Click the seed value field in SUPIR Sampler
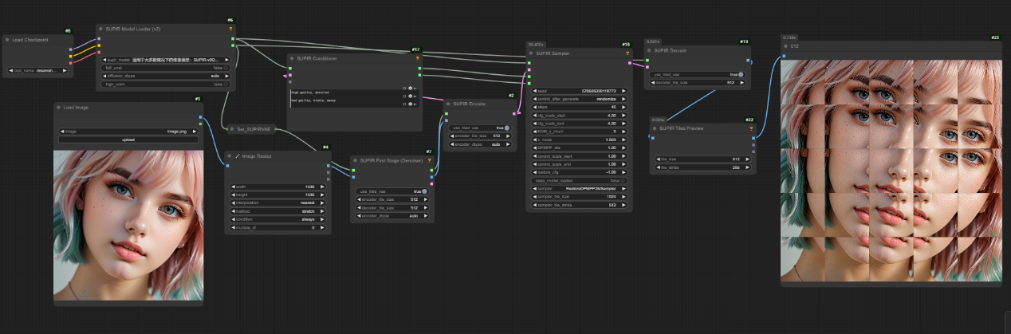Viewport: 1011px width, 334px height. click(579, 91)
